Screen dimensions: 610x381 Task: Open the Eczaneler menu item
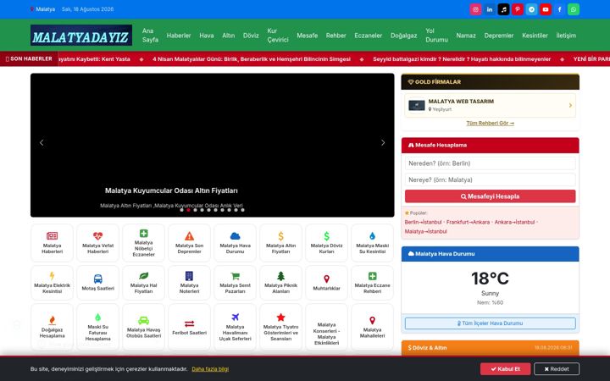point(368,36)
